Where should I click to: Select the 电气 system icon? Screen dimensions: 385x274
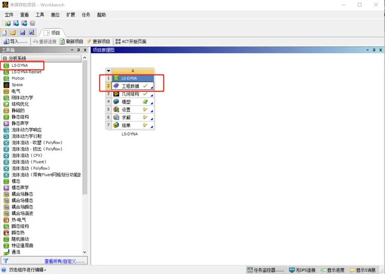click(7, 91)
